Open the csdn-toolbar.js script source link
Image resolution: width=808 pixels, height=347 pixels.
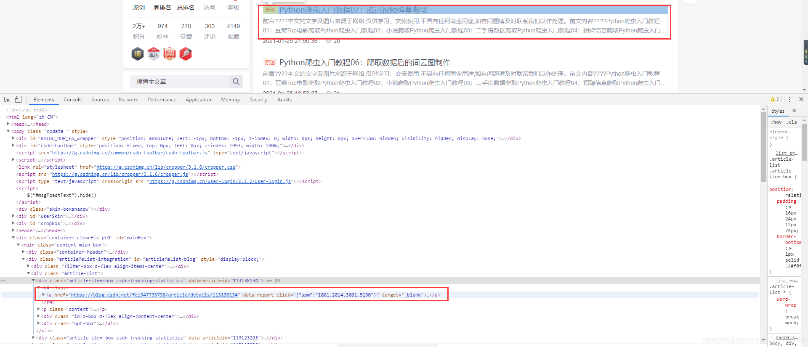click(x=130, y=153)
